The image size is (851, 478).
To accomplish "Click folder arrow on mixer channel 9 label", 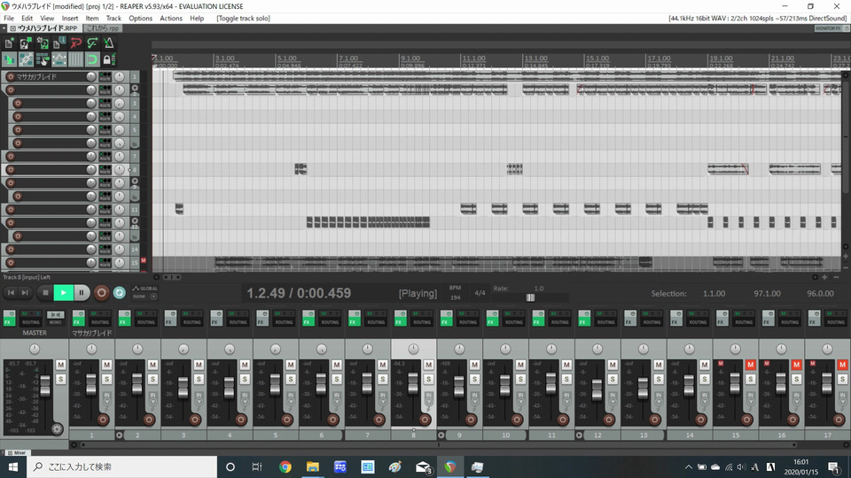I will point(441,436).
